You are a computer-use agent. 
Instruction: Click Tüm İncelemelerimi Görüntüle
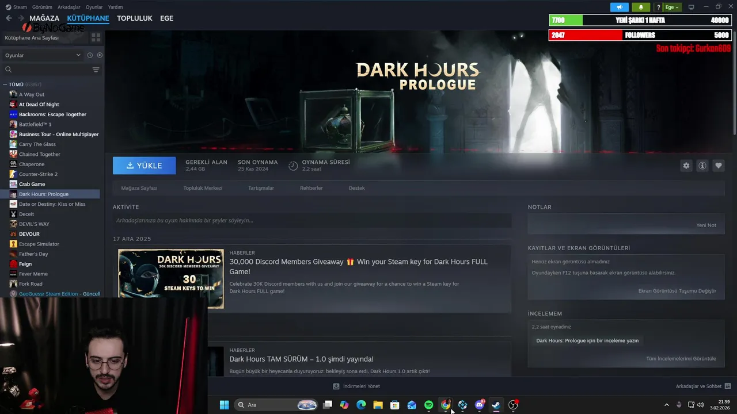pyautogui.click(x=681, y=359)
